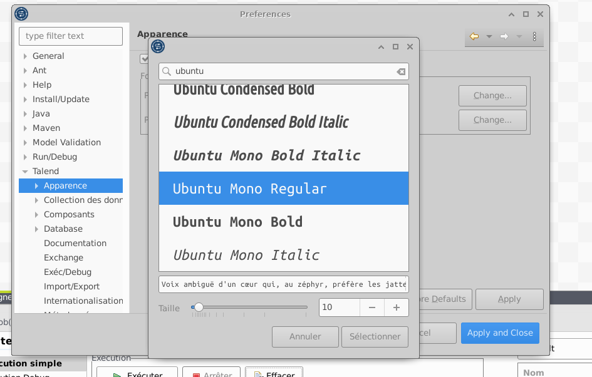Click the back arrow in Preferences toolbar
Image resolution: width=592 pixels, height=377 pixels.
[474, 36]
